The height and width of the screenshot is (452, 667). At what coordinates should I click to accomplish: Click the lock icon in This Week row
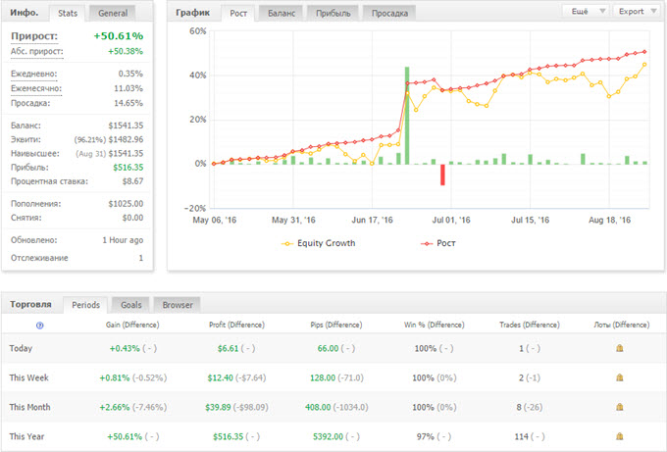click(619, 377)
